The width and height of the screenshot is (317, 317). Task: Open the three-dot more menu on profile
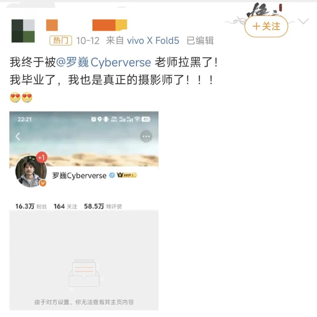[x=146, y=136]
